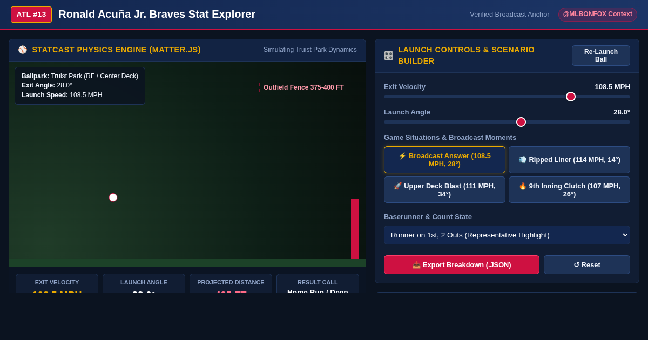The width and height of the screenshot is (648, 340).
Task: Adjust the Launch Angle slider handle
Action: coord(521,122)
